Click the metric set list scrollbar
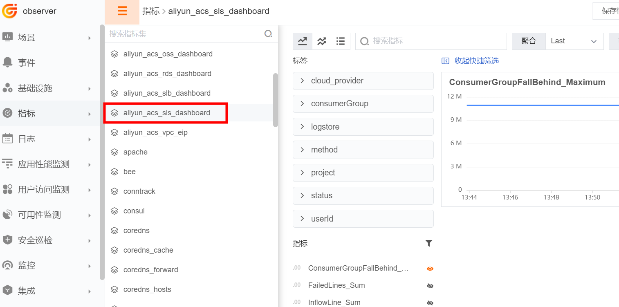Image resolution: width=619 pixels, height=307 pixels. coord(275,100)
